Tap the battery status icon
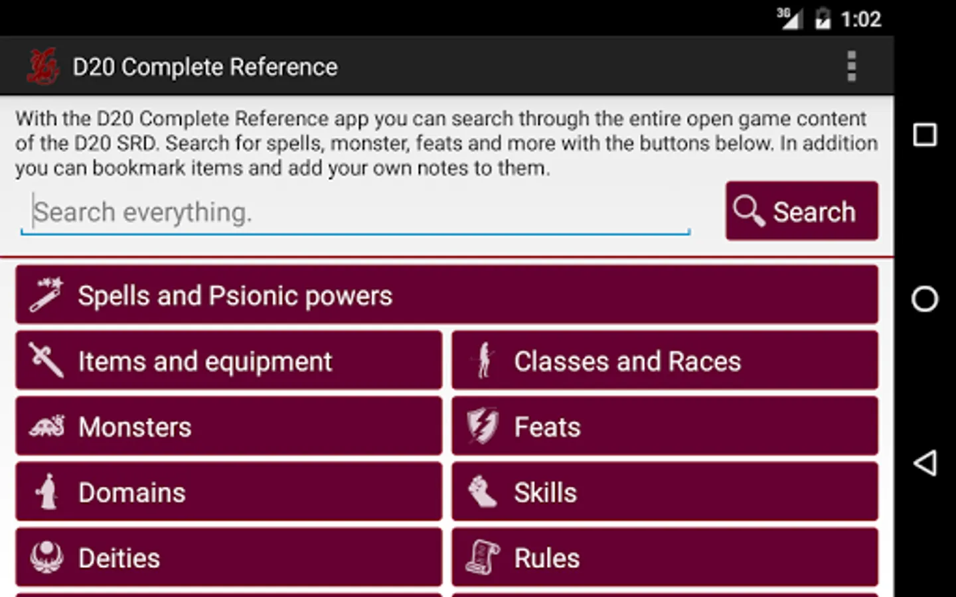956x597 pixels. [x=823, y=19]
